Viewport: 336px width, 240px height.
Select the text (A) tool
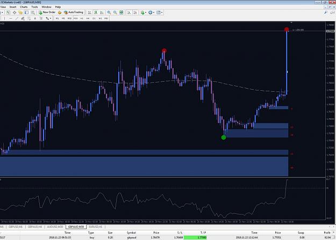(35, 19)
